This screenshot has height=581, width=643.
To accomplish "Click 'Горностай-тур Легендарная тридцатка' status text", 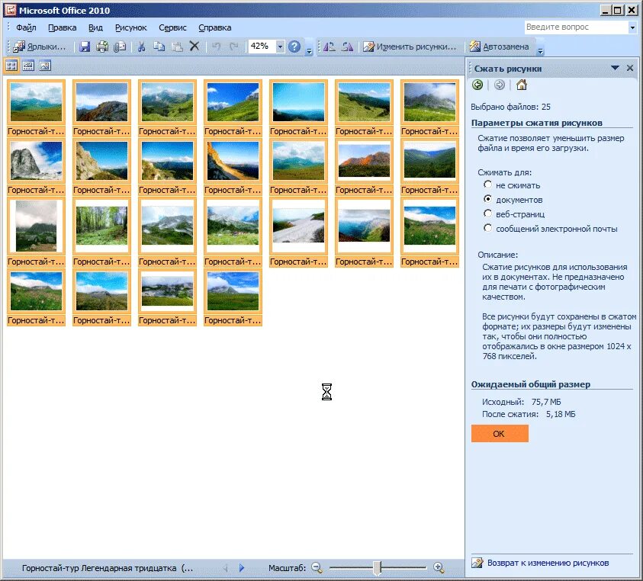I will (x=108, y=568).
